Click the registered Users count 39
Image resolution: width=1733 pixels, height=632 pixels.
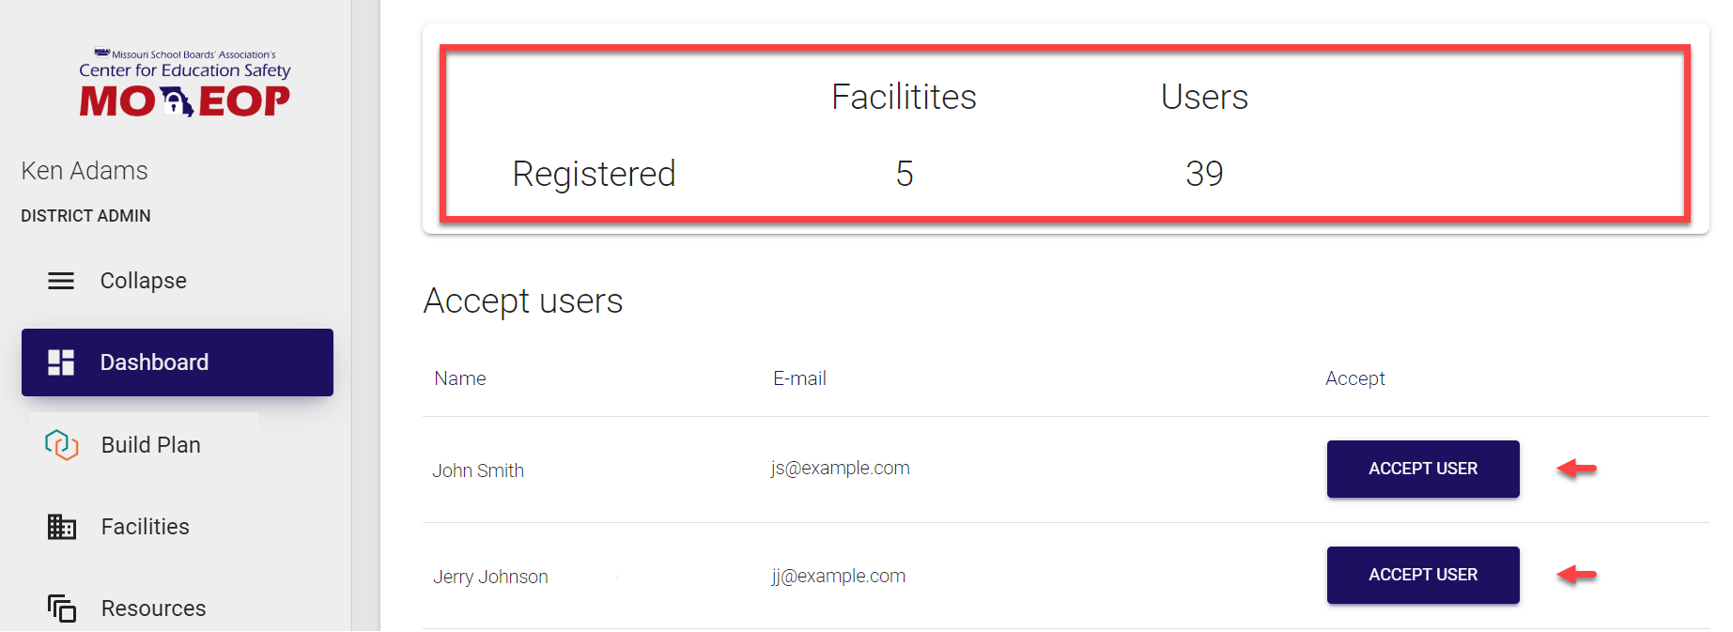tap(1204, 174)
